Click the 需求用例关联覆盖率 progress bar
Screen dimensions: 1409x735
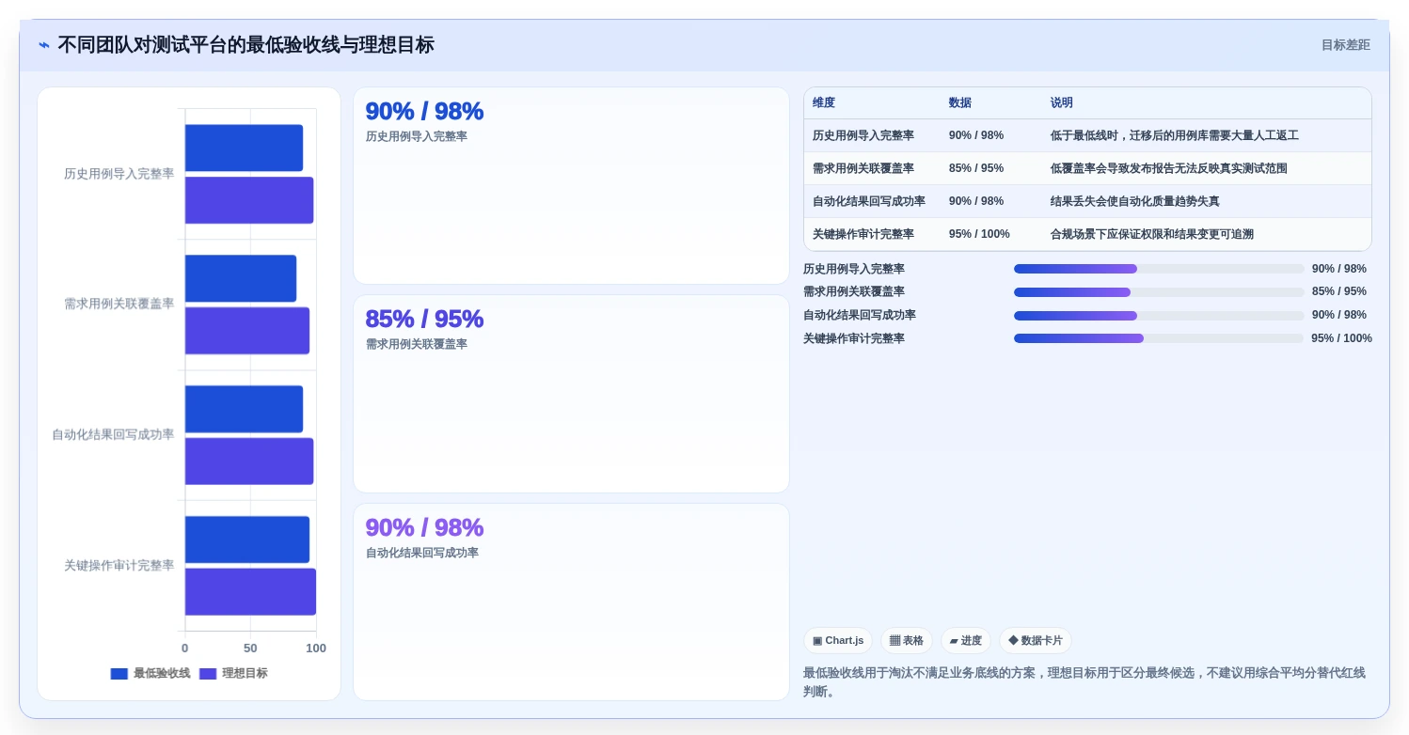(1159, 292)
